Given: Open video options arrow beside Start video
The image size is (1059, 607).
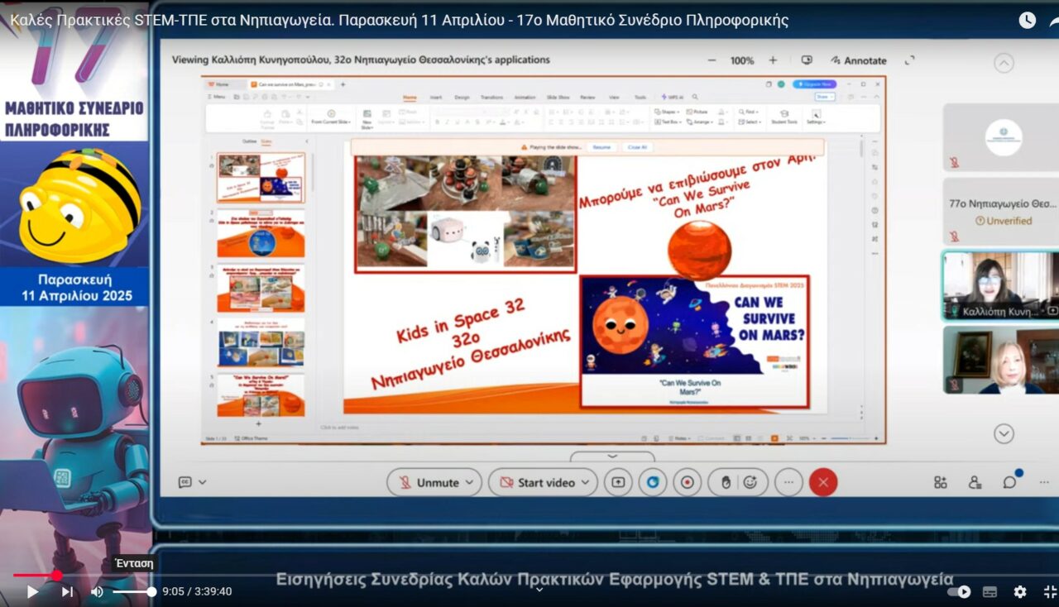Looking at the screenshot, I should [x=586, y=482].
